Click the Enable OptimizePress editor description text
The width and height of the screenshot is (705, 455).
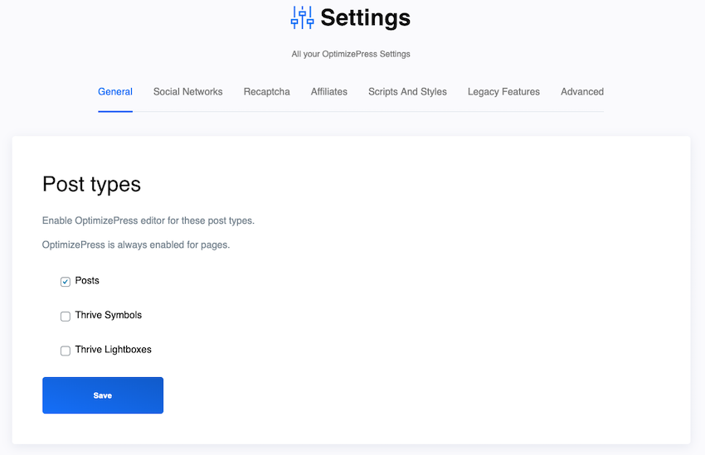tap(148, 220)
